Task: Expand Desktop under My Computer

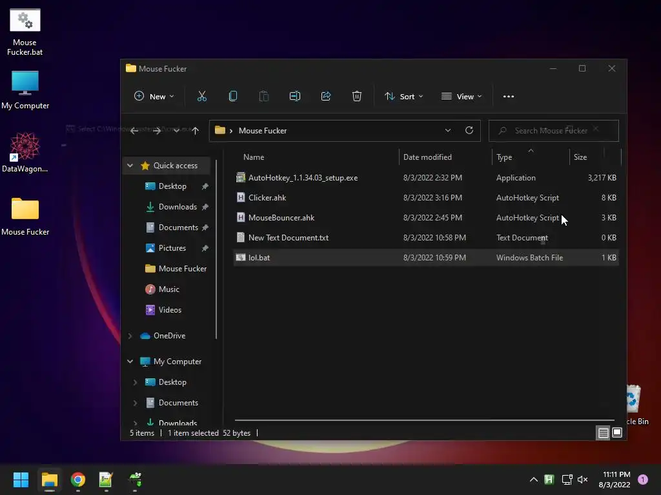Action: click(136, 382)
